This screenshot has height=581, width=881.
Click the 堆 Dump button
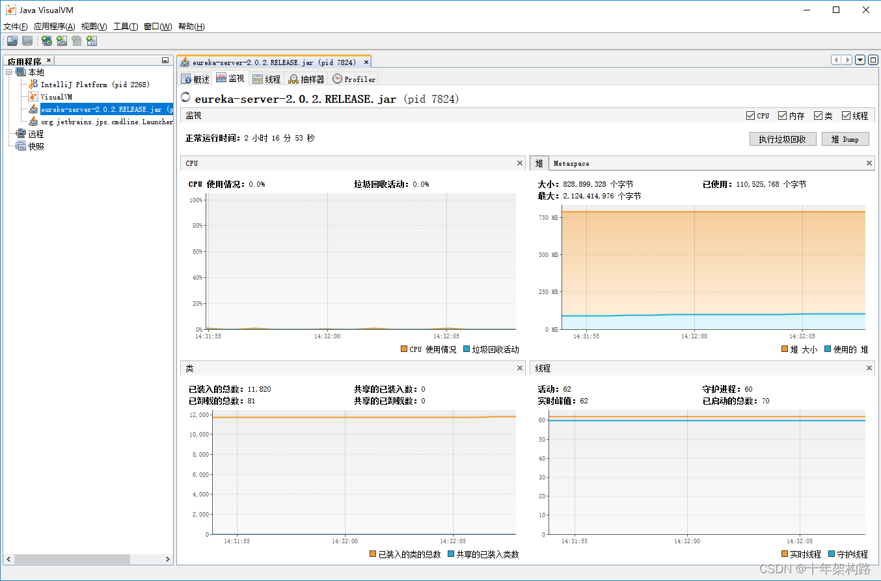[845, 139]
